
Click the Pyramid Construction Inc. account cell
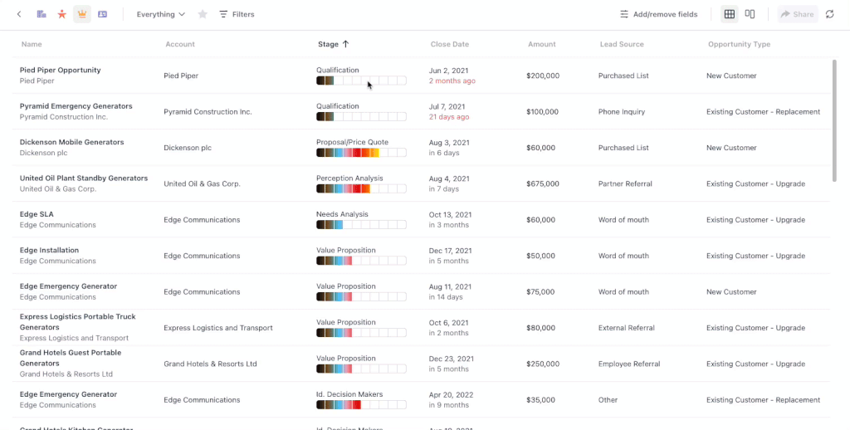point(208,112)
